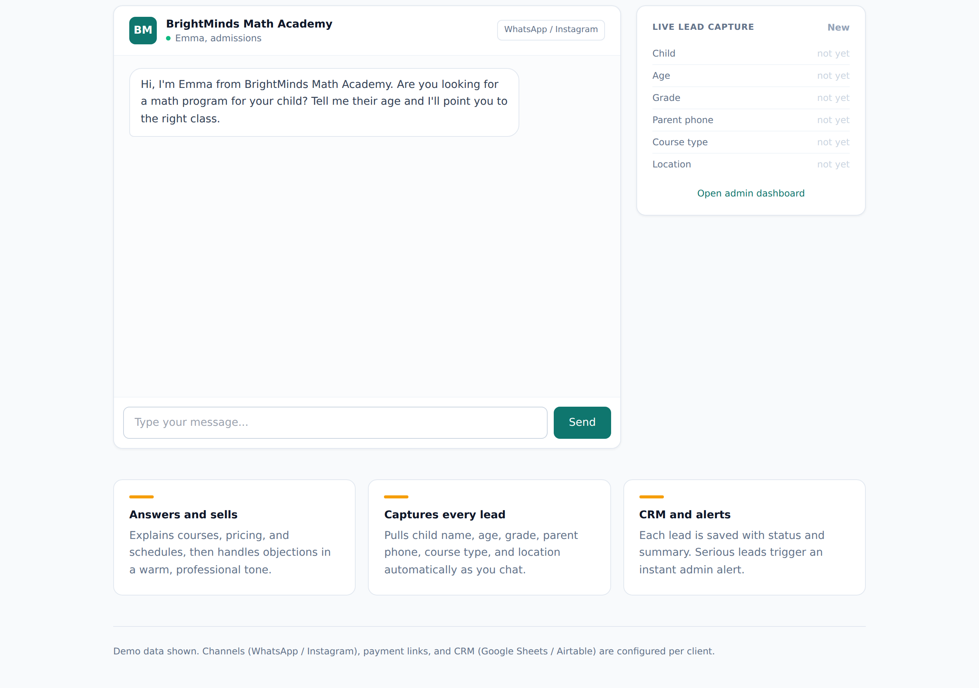The width and height of the screenshot is (979, 688).
Task: Select the Parent phone row label
Action: [x=683, y=120]
